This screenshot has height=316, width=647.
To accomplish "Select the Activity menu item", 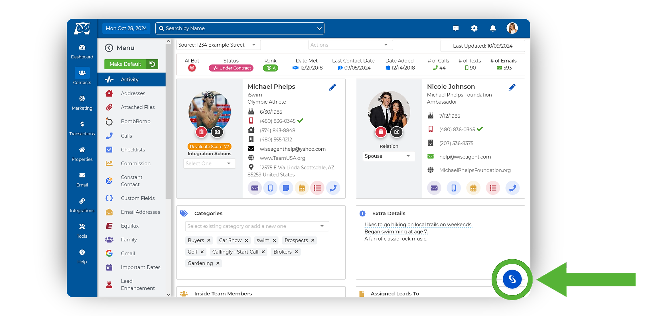I will click(131, 79).
